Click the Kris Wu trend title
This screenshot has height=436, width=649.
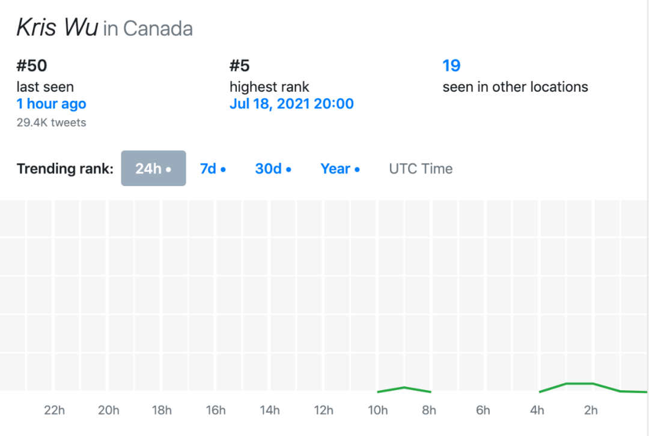[57, 28]
